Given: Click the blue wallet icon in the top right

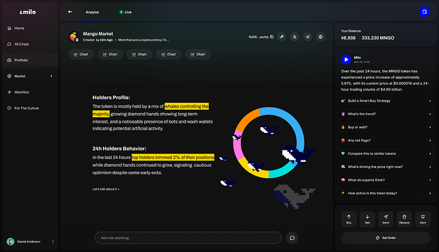Looking at the screenshot, I should point(425,12).
